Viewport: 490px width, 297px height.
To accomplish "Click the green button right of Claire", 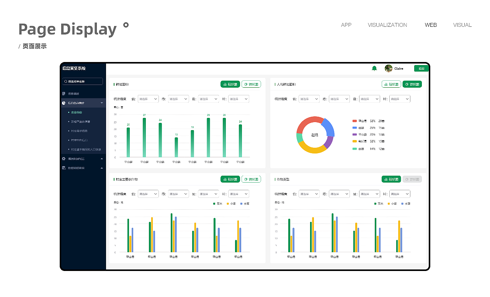I will tap(421, 69).
